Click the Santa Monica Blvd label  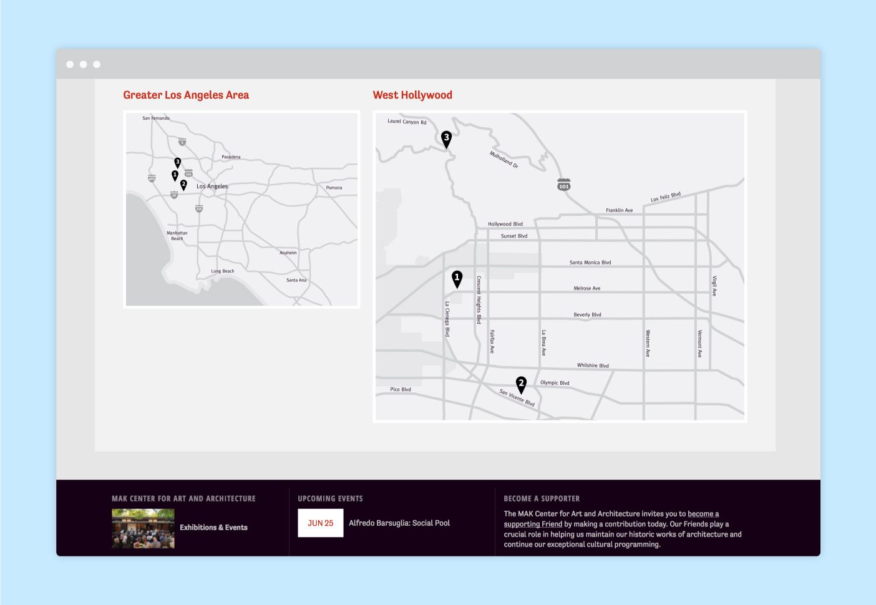click(x=590, y=263)
